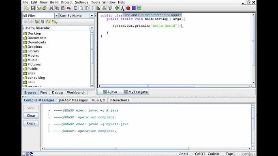Undo using the red arrow icon
278x156 pixels.
[x=68, y=8]
